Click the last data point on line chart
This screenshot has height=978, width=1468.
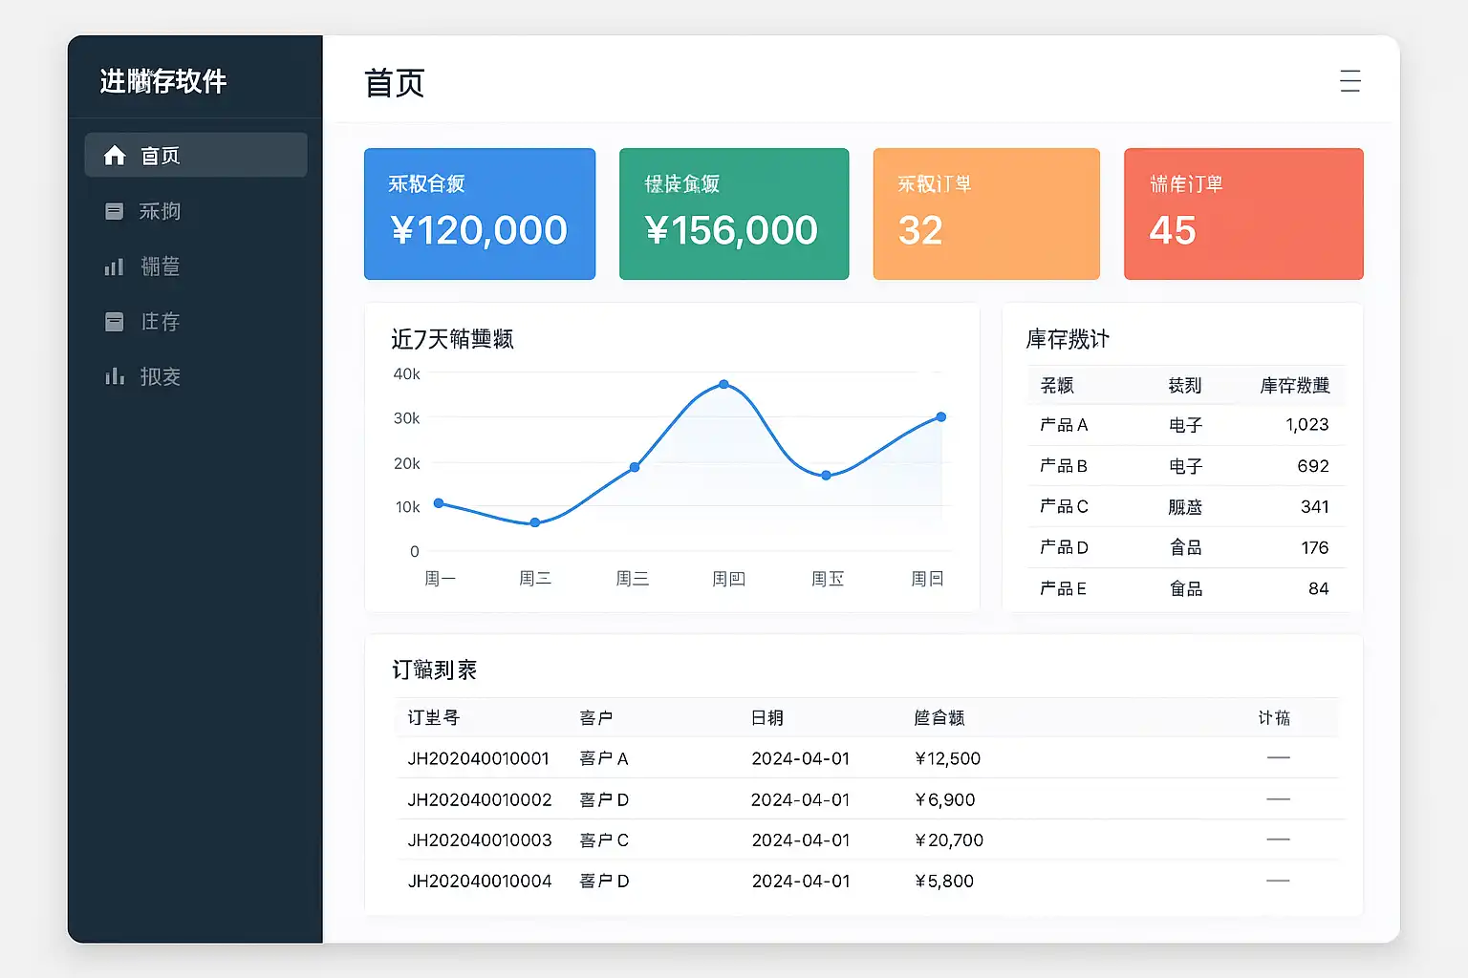coord(941,416)
